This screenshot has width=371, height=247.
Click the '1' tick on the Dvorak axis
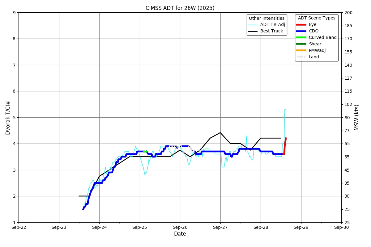[14, 223]
